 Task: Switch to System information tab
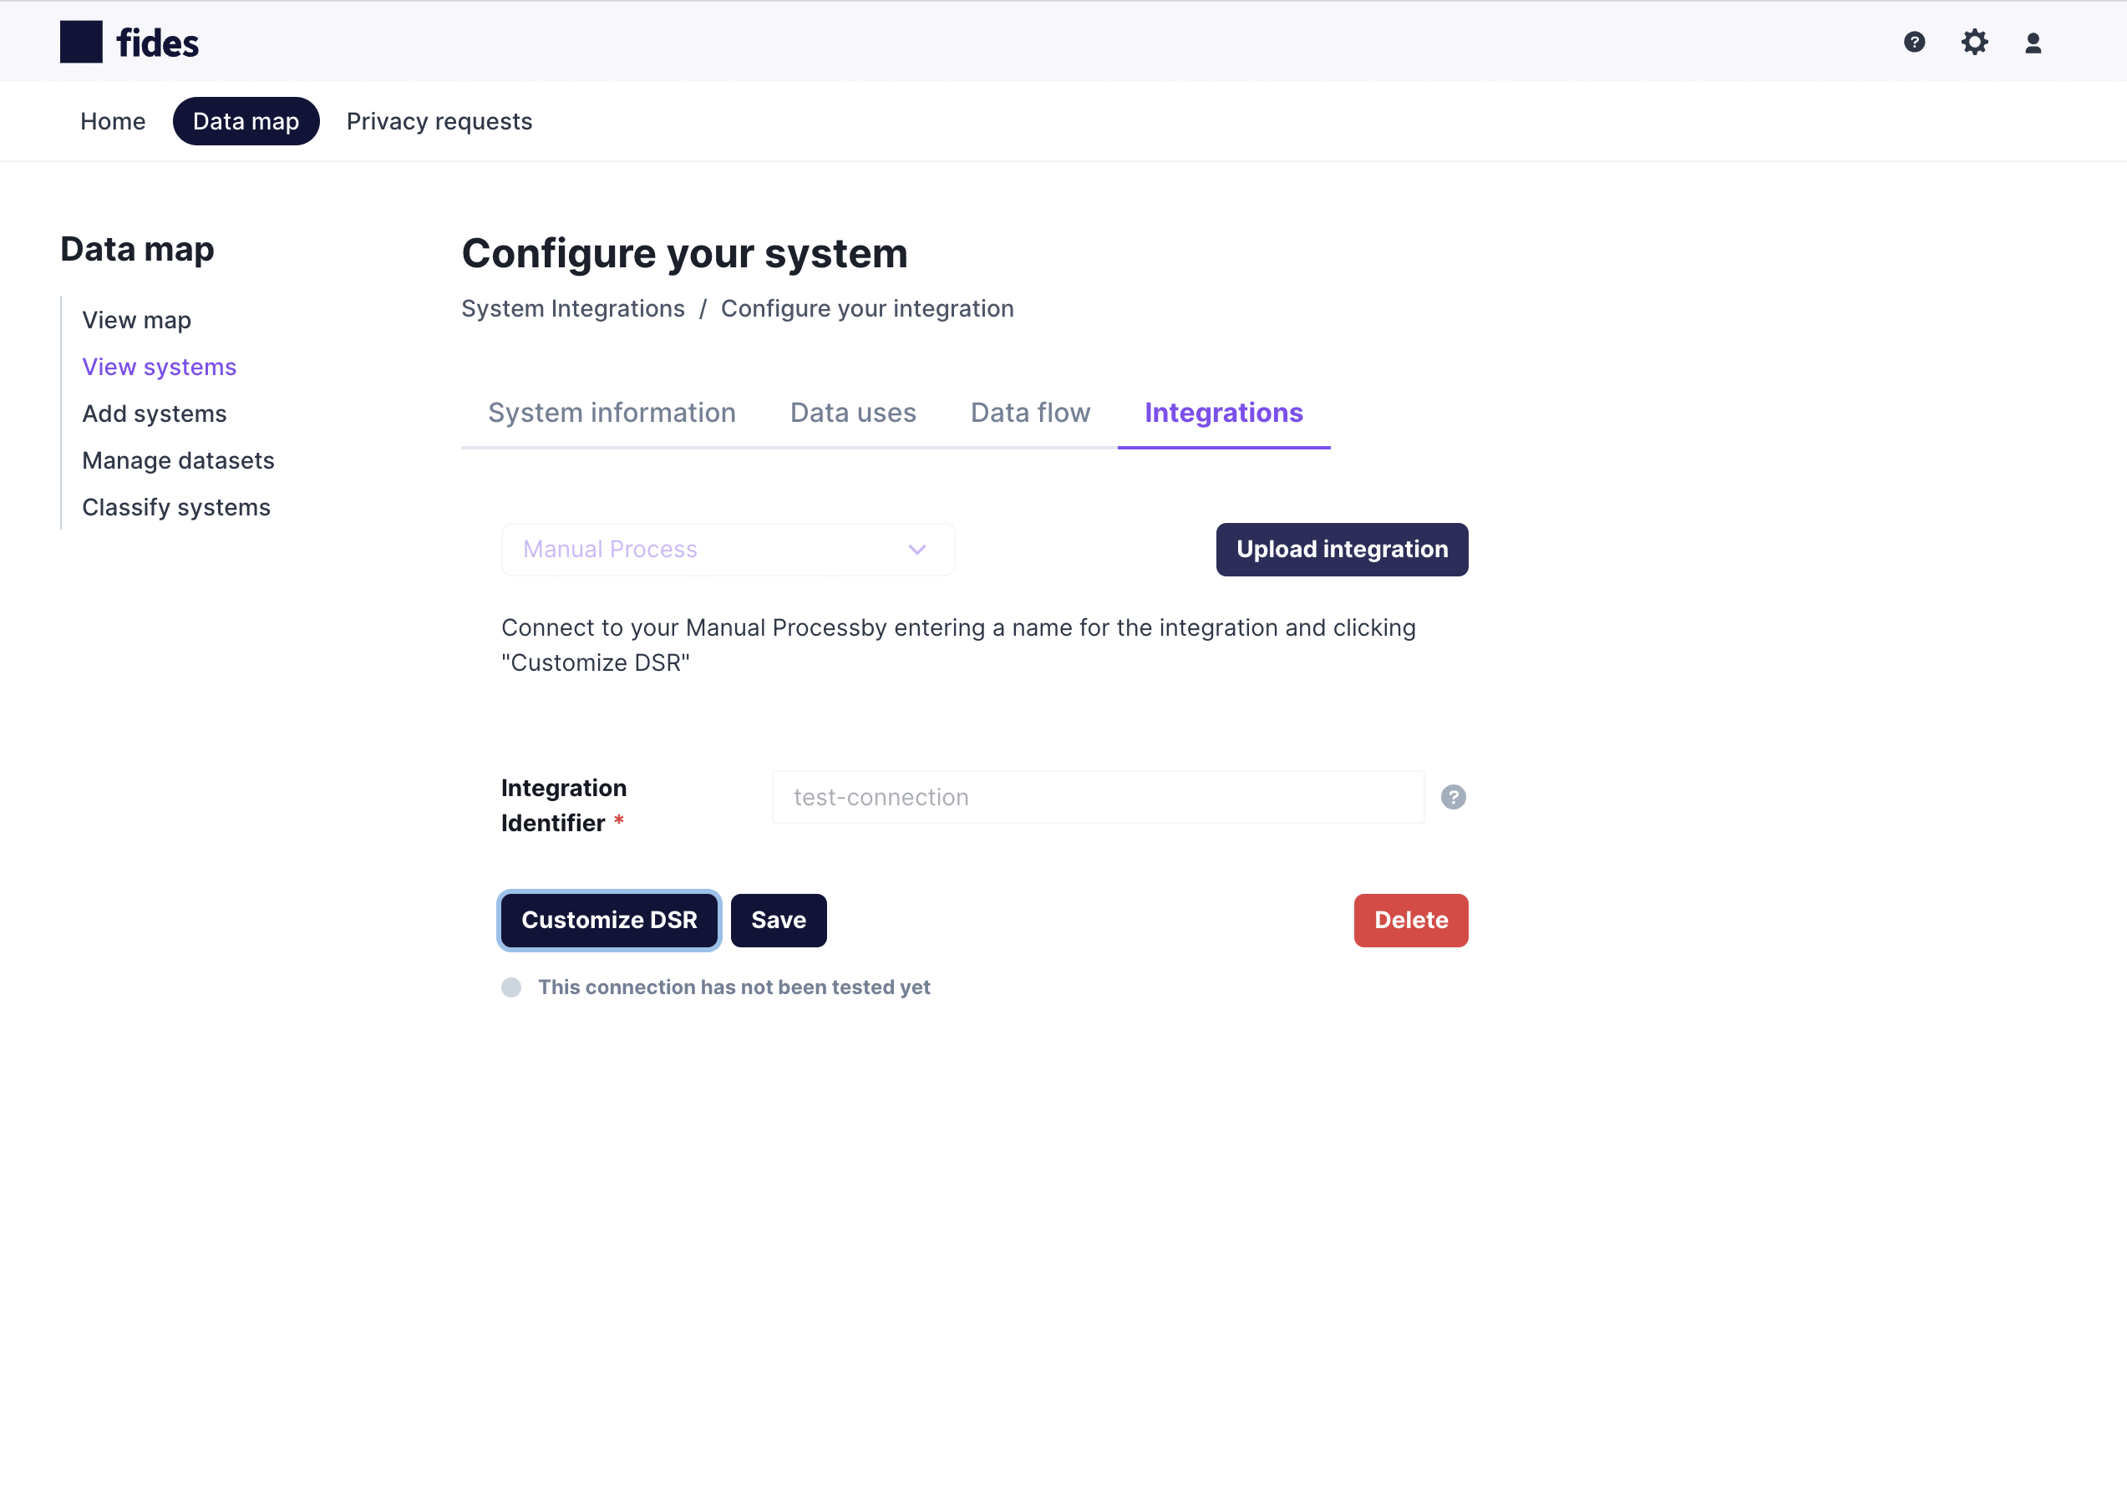pos(611,412)
